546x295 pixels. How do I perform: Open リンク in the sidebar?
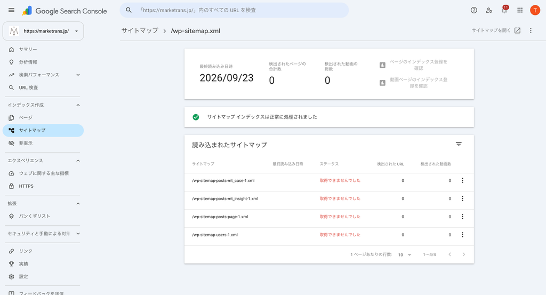[x=43, y=251]
